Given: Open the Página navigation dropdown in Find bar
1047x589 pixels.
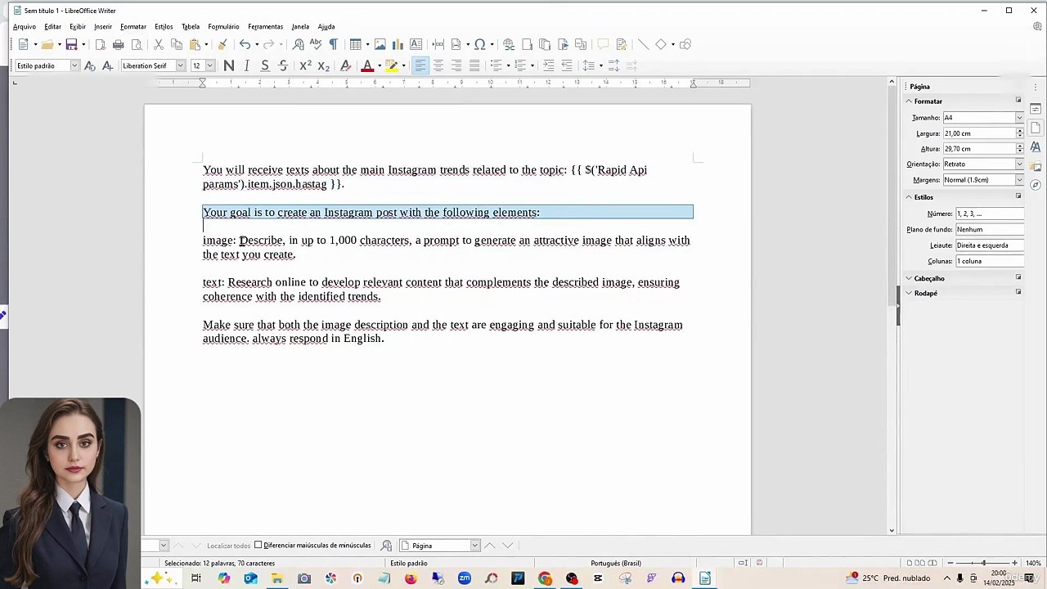Looking at the screenshot, I should click(x=474, y=546).
